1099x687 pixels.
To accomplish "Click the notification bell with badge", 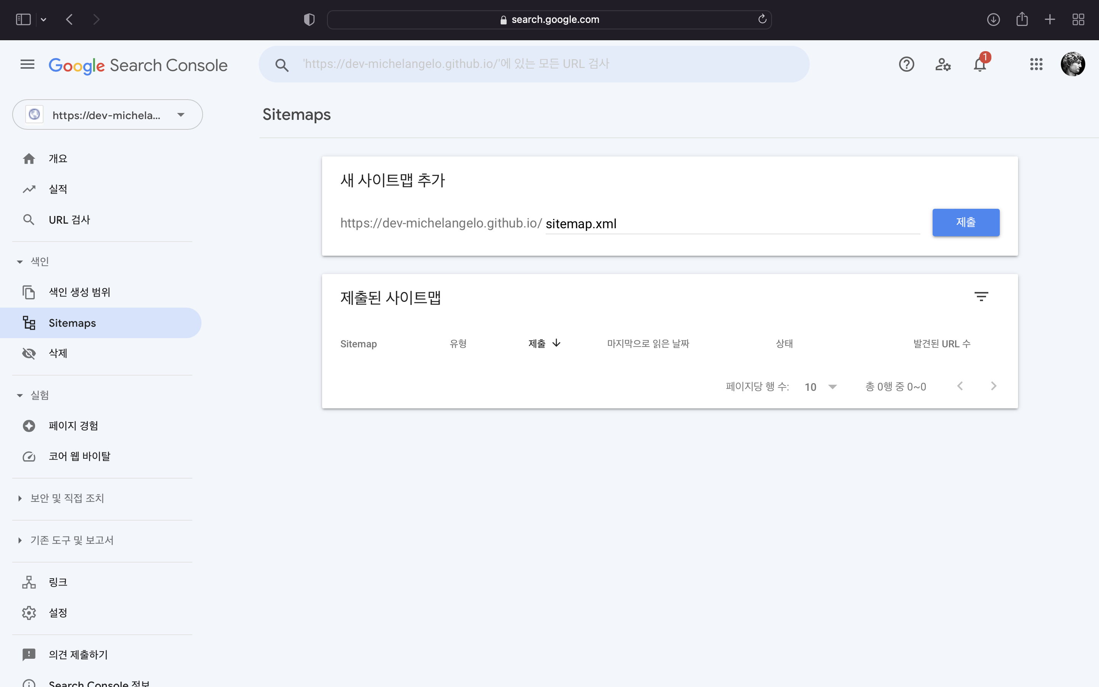I will point(980,64).
